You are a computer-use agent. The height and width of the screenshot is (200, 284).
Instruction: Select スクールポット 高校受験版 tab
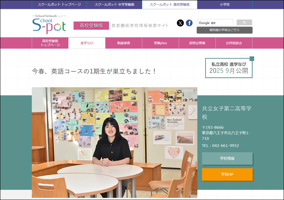[169, 5]
